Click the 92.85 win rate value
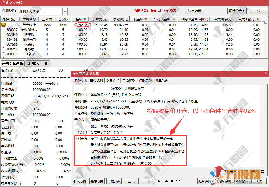The image size is (269, 187). tap(83, 25)
